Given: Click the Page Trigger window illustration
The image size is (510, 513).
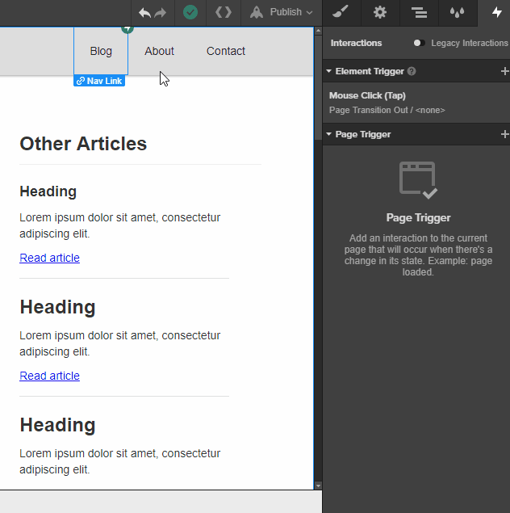Looking at the screenshot, I should pos(418,180).
